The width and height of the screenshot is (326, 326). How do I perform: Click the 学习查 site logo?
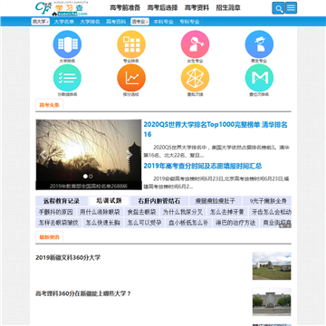click(62, 8)
